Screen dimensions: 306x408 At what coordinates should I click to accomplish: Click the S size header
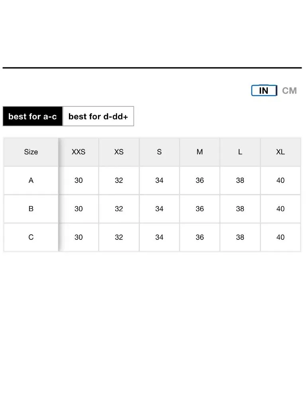pyautogui.click(x=159, y=152)
